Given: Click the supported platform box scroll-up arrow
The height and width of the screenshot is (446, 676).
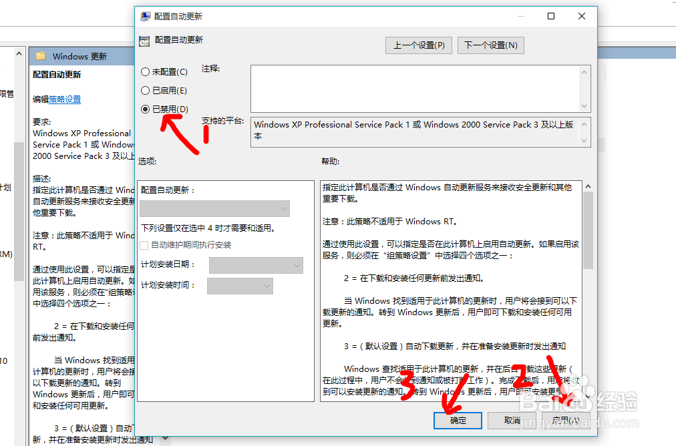Looking at the screenshot, I should click(584, 124).
